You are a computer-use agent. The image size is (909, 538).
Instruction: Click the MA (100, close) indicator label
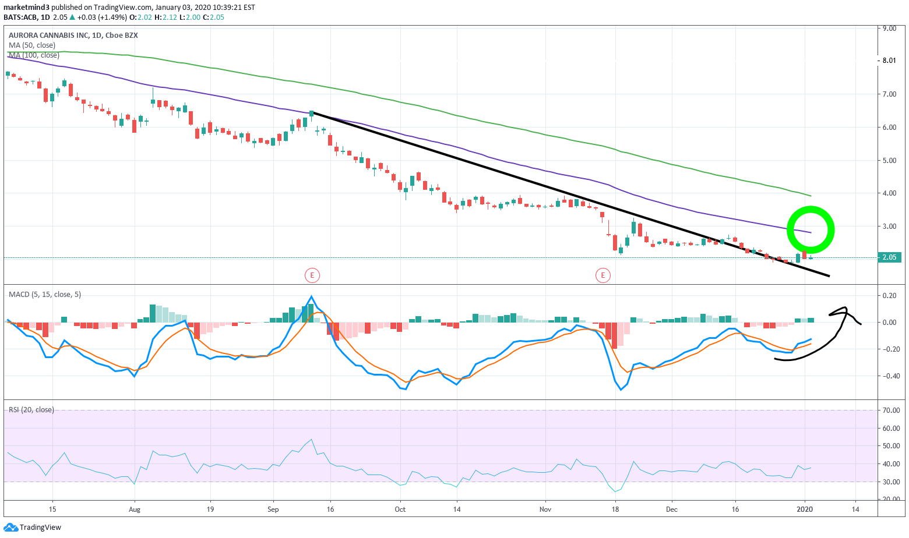click(34, 55)
